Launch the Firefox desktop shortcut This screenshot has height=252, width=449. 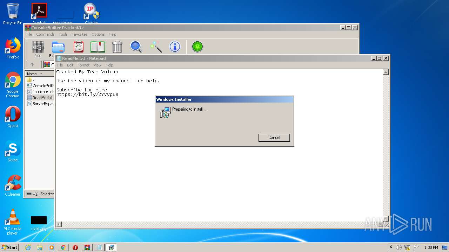[x=13, y=48]
